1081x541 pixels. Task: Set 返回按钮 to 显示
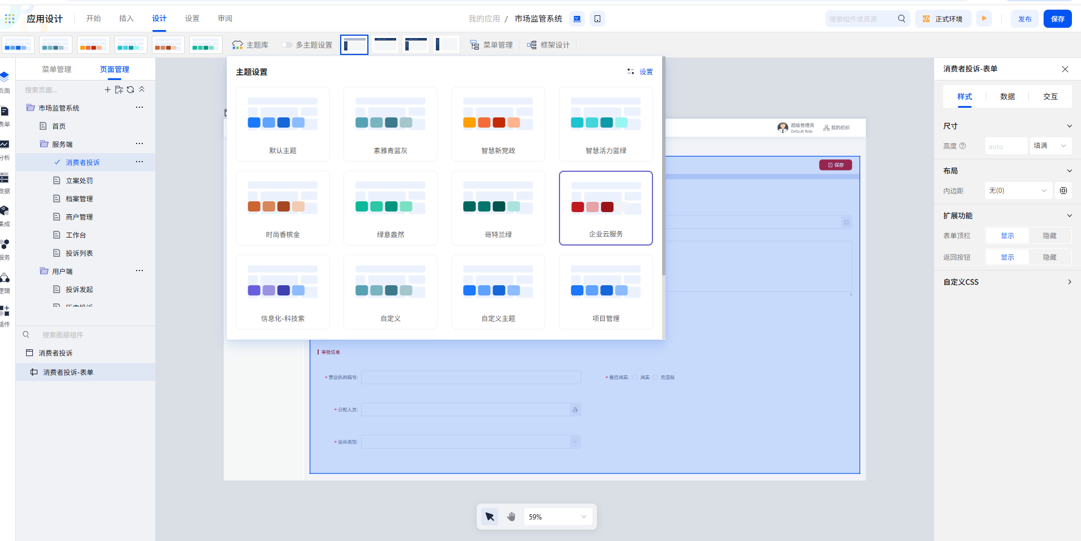1007,257
